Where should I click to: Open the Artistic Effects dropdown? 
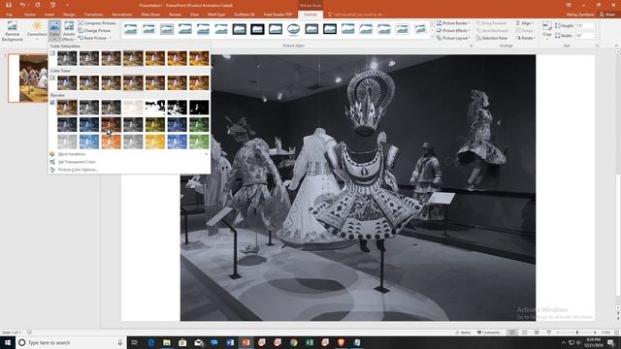pyautogui.click(x=69, y=31)
